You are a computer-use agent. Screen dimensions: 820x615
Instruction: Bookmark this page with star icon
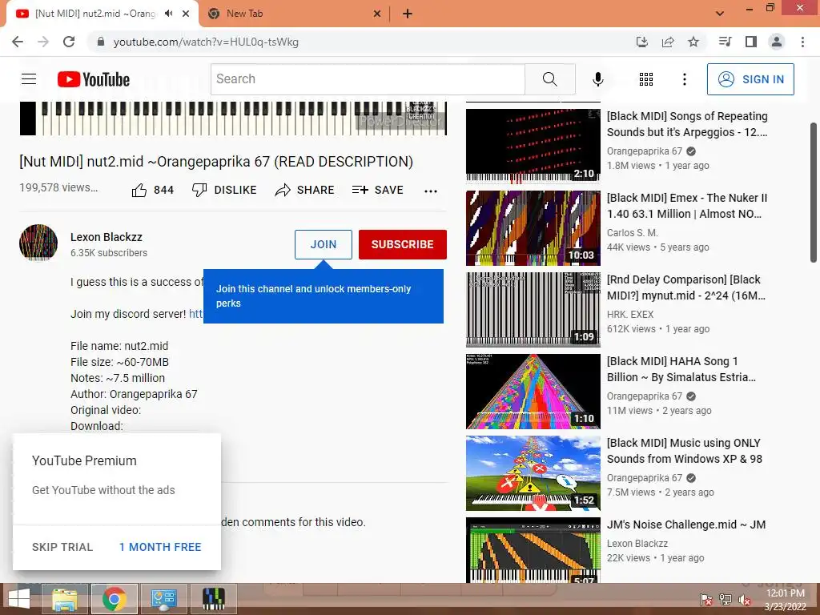point(693,42)
